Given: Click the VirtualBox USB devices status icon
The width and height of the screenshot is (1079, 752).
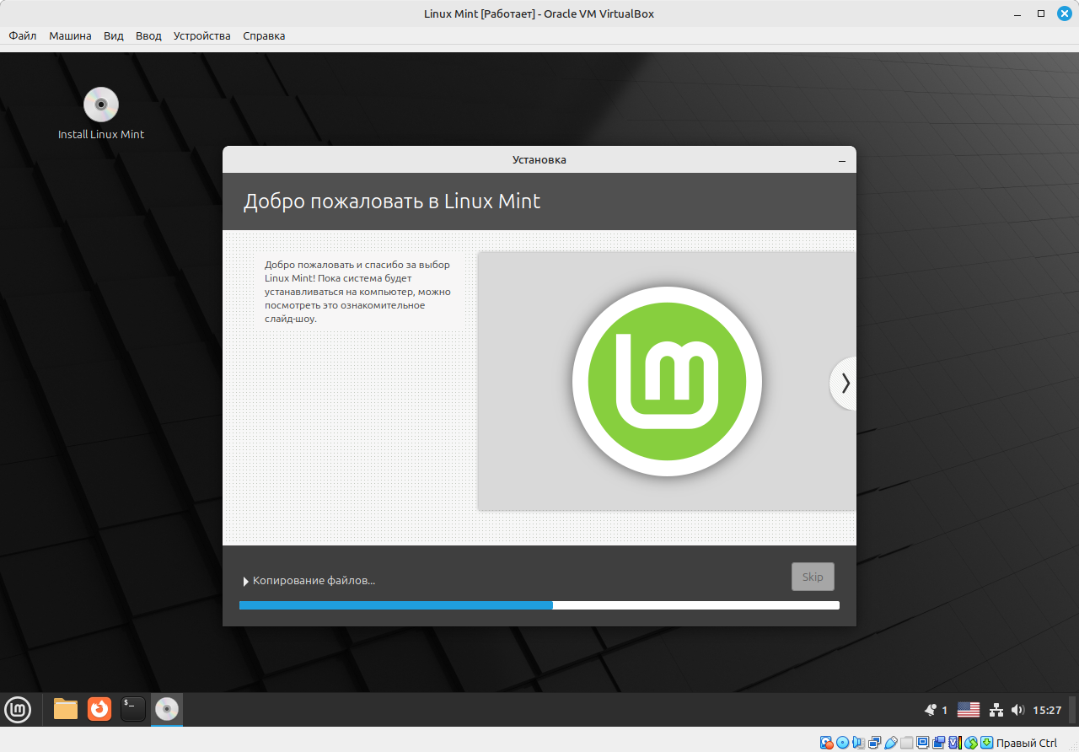Looking at the screenshot, I should click(891, 743).
